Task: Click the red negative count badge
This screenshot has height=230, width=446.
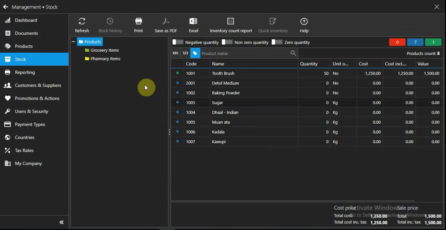Action: point(397,42)
